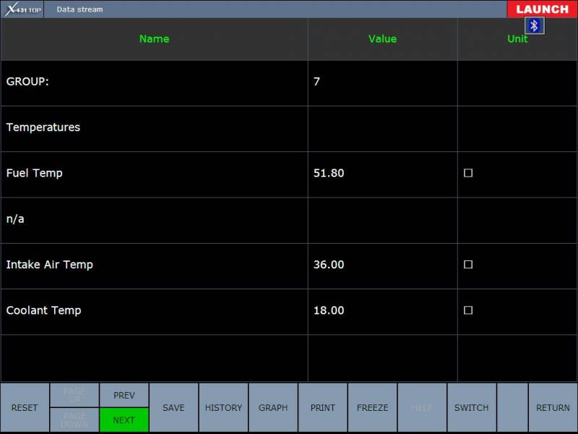Save the data stream with SAVE
Image resolution: width=578 pixels, height=434 pixels.
coord(173,408)
